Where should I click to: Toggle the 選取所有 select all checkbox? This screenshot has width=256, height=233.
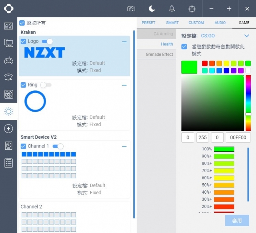click(x=22, y=23)
